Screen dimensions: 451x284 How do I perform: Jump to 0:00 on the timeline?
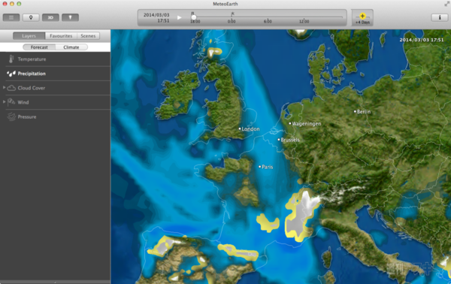coord(232,21)
